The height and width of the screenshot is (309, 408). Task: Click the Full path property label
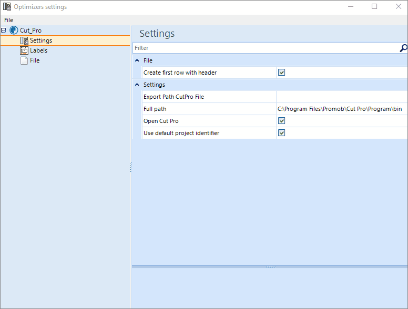155,109
